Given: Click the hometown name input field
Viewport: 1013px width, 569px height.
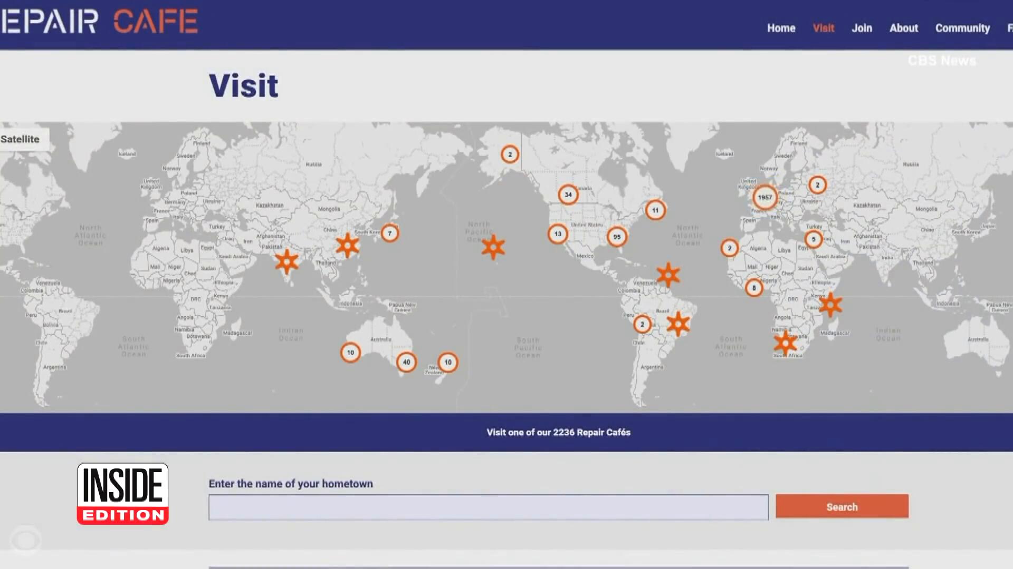Looking at the screenshot, I should (x=488, y=507).
